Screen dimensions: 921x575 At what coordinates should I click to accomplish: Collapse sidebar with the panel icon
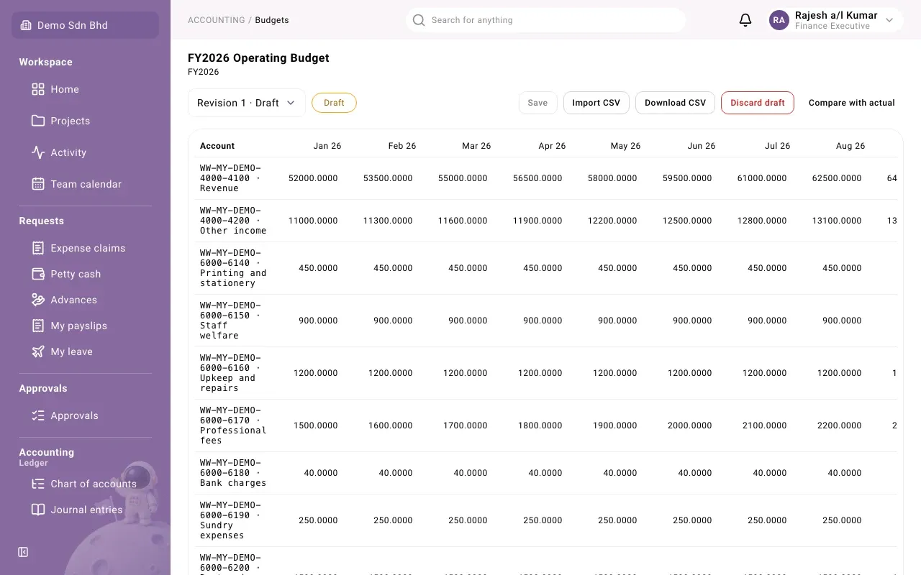pyautogui.click(x=23, y=552)
